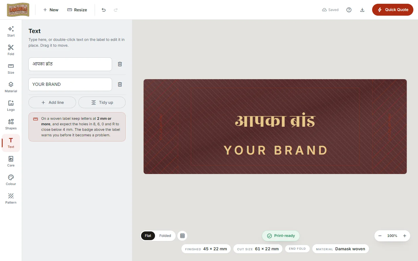Switch to Flat view

point(148,236)
